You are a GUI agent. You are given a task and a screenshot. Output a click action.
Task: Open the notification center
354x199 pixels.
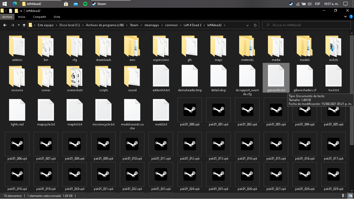click(x=345, y=4)
